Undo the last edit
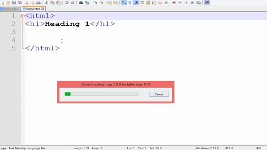 pos(67,2)
